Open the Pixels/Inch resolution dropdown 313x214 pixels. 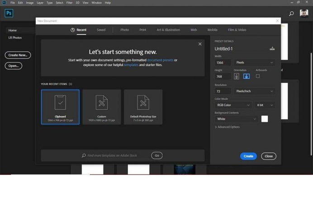pos(255,91)
